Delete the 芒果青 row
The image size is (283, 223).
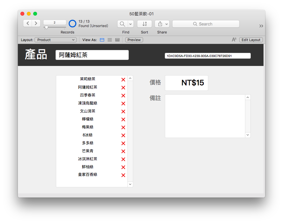point(123,151)
